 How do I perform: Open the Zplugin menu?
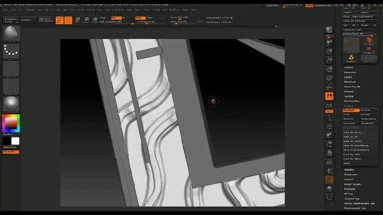coord(185,10)
